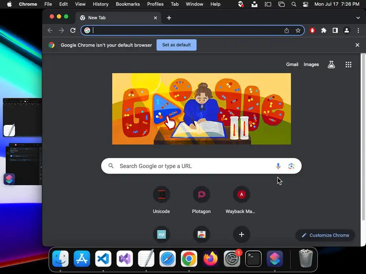Image resolution: width=366 pixels, height=274 pixels.
Task: Open Search Labs flask icon
Action: point(331,65)
